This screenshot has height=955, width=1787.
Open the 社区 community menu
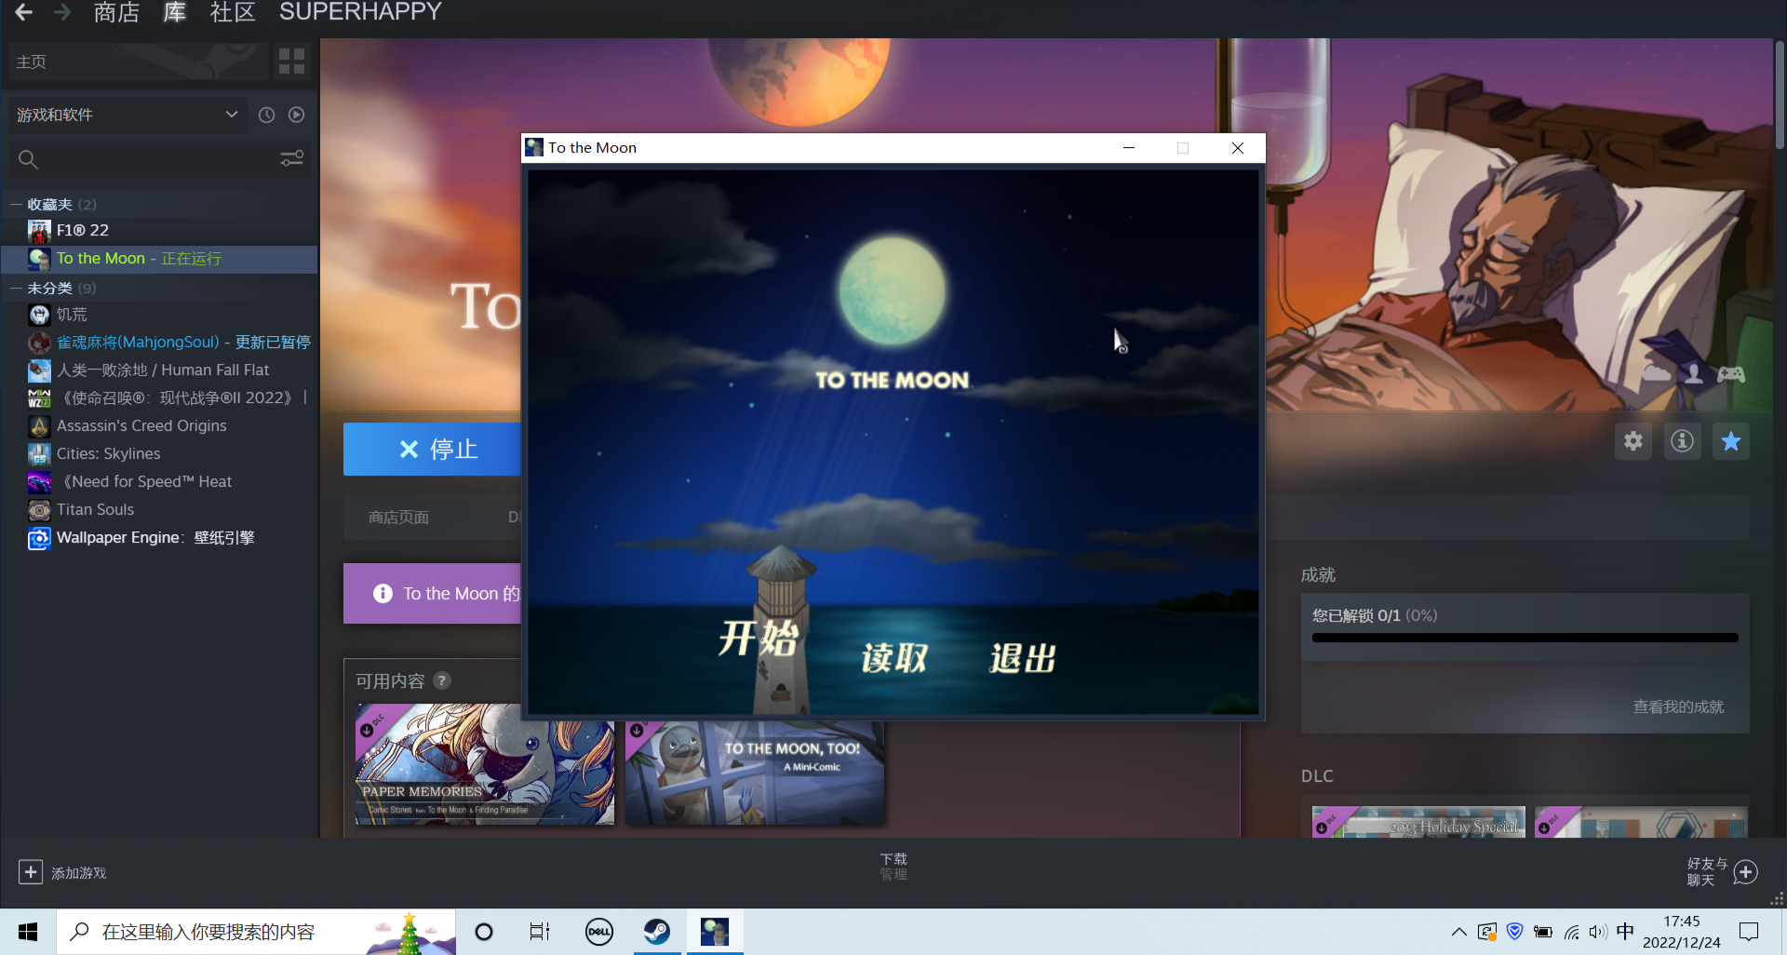point(233,12)
